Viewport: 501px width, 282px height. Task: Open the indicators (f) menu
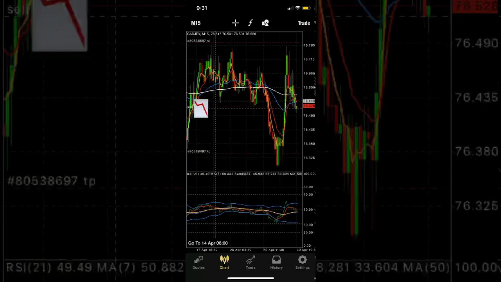point(250,23)
